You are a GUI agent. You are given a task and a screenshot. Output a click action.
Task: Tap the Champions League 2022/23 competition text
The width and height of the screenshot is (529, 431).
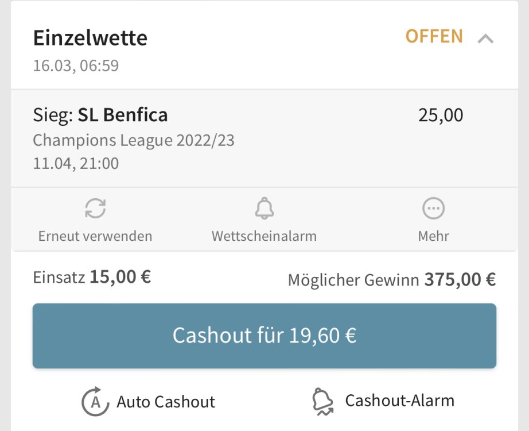(x=134, y=140)
